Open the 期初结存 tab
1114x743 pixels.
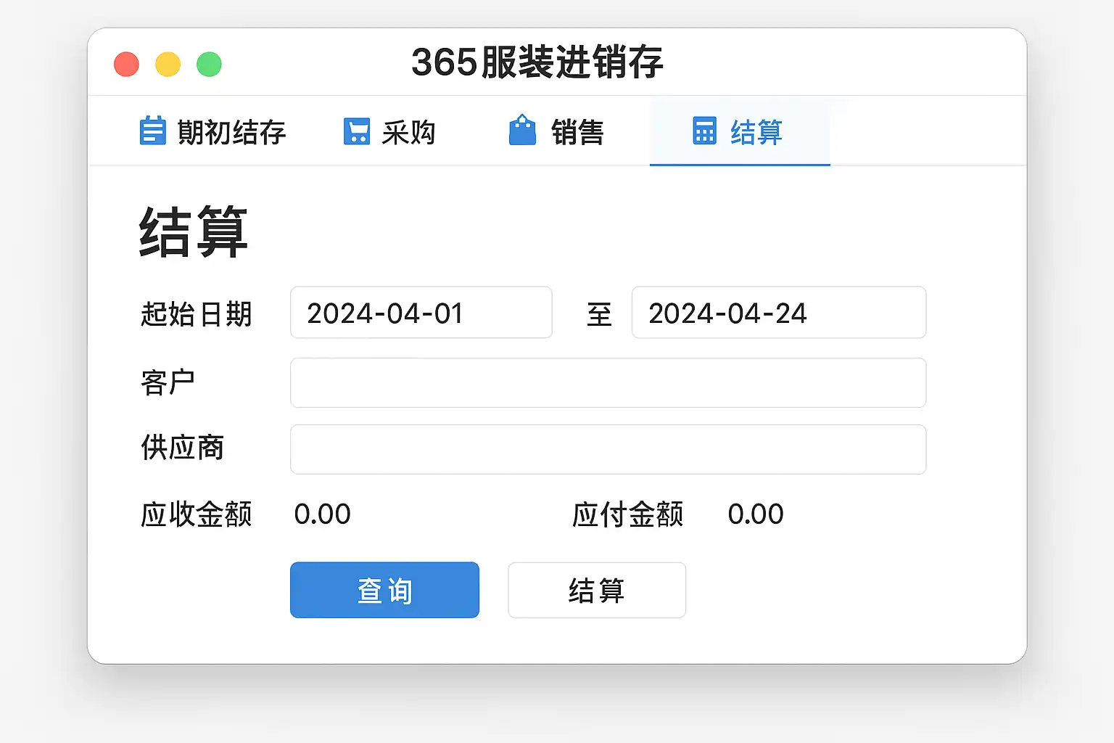pyautogui.click(x=231, y=133)
